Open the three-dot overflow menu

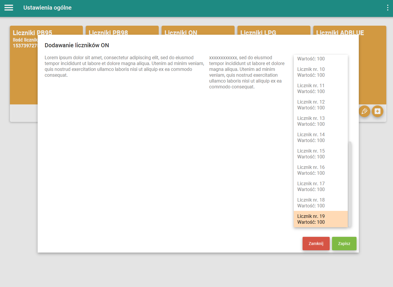coord(387,8)
